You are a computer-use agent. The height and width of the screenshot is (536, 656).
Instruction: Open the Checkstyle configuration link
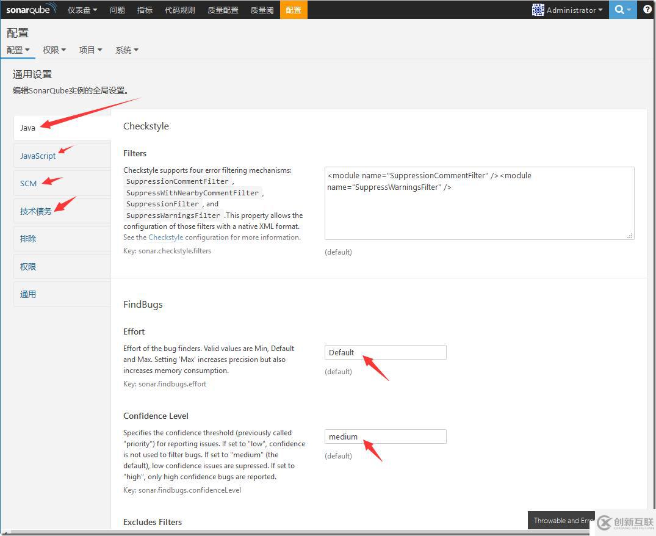[165, 237]
